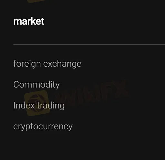Go to Index trading
The height and width of the screenshot is (160, 165).
pos(39,106)
